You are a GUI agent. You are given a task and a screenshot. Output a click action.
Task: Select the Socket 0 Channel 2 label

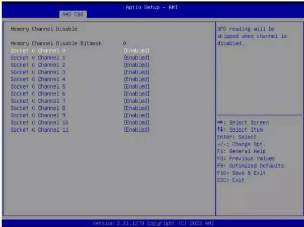[x=38, y=65]
